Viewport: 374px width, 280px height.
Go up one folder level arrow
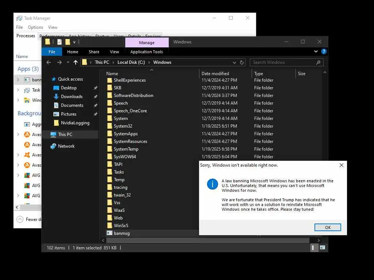click(x=76, y=62)
